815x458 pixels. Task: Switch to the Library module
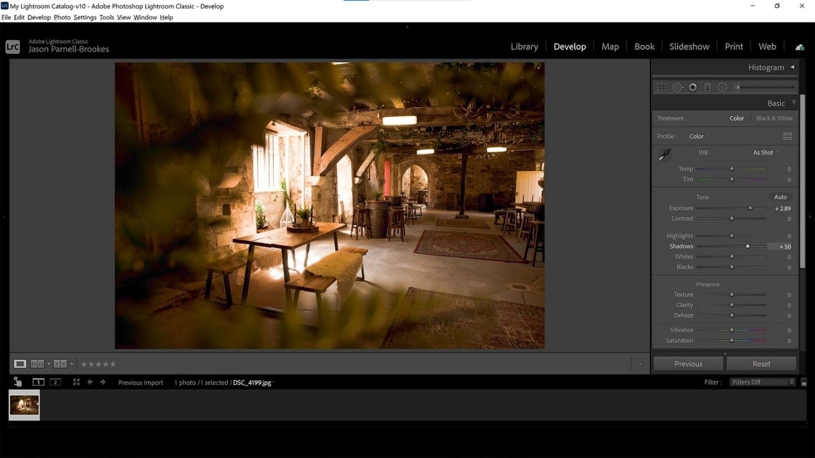(524, 47)
